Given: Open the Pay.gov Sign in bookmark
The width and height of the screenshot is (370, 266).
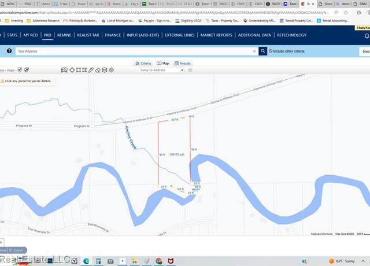Looking at the screenshot, I should coord(155,21).
